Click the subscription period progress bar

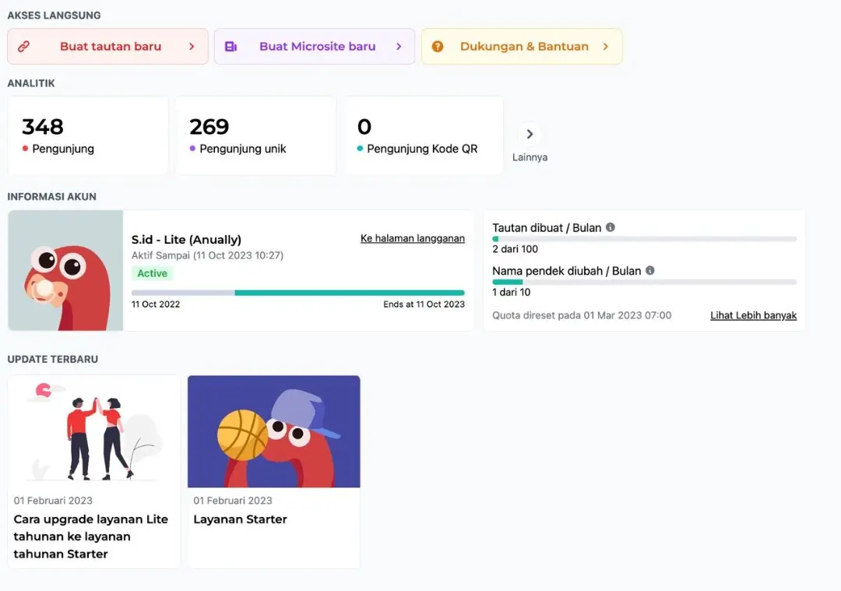click(x=297, y=293)
